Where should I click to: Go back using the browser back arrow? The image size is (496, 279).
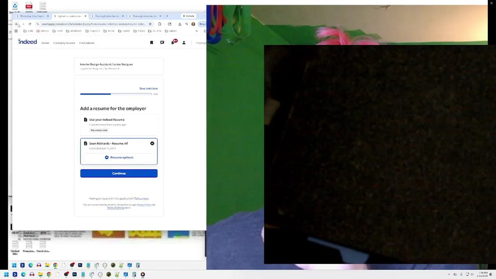coord(17,24)
